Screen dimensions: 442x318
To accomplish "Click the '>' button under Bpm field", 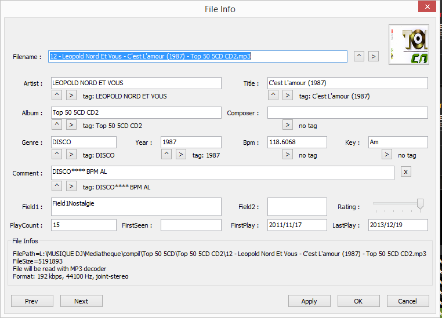I will point(288,155).
